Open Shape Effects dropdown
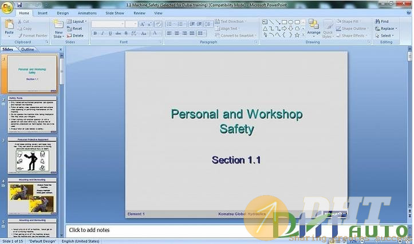The height and width of the screenshot is (244, 414). (352, 35)
